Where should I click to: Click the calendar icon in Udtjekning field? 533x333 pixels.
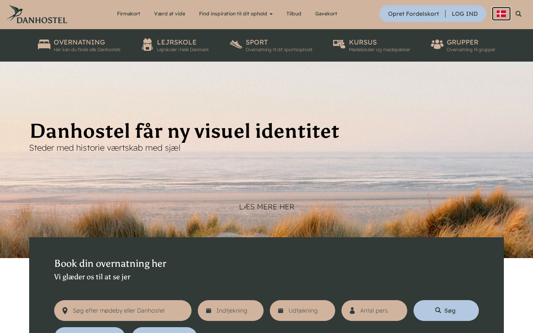pyautogui.click(x=281, y=311)
